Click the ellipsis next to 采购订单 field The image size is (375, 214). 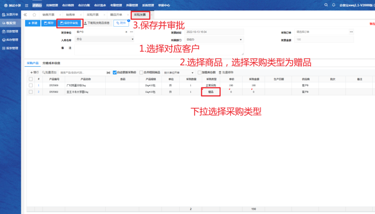pyautogui.click(x=351, y=32)
